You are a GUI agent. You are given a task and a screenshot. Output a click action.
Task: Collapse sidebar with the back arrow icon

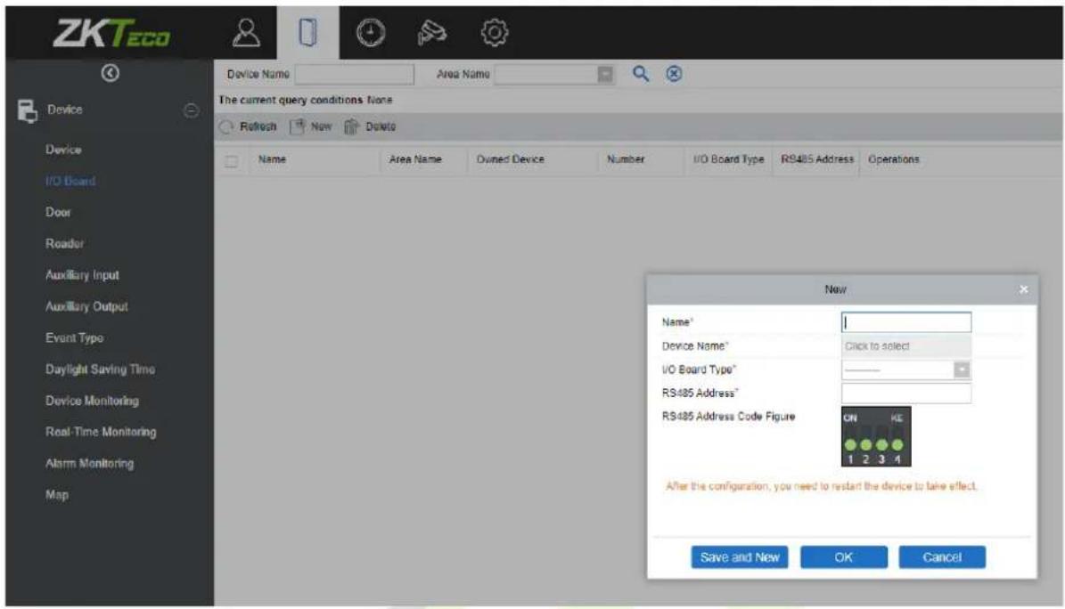pos(110,73)
